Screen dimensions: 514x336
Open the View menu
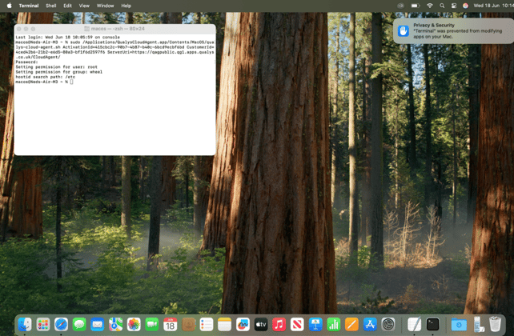point(84,6)
